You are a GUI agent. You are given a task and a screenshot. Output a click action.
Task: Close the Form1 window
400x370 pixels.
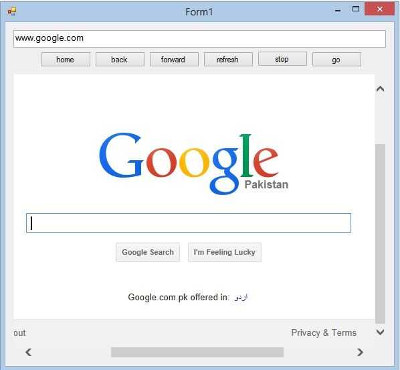pyautogui.click(x=379, y=9)
